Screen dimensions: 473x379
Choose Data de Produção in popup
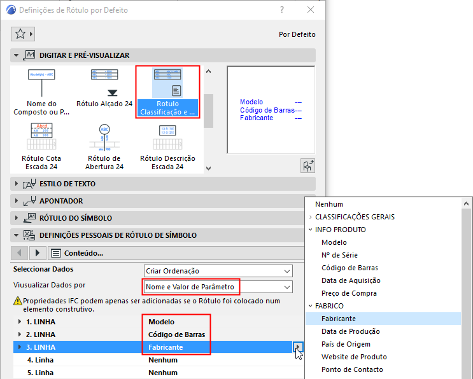(x=351, y=331)
